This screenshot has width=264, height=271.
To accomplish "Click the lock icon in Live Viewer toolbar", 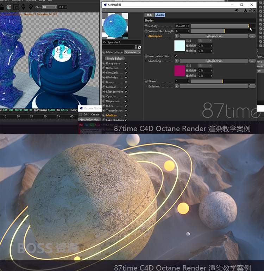I will tap(1, 7).
